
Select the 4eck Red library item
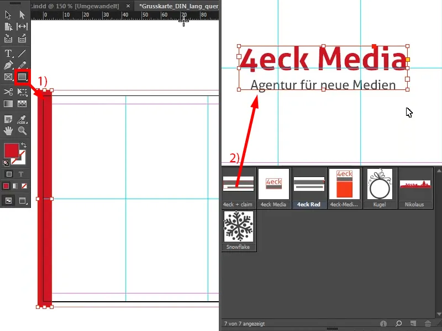309,188
